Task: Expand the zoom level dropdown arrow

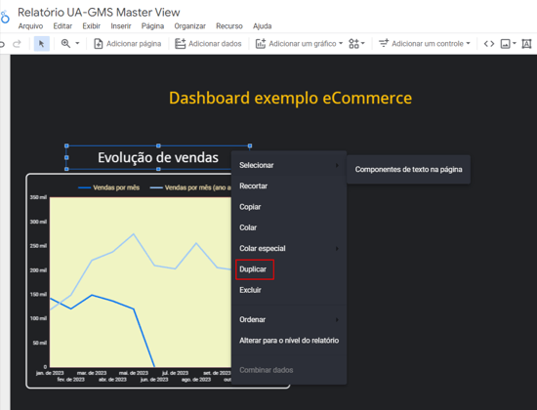Action: pos(77,43)
